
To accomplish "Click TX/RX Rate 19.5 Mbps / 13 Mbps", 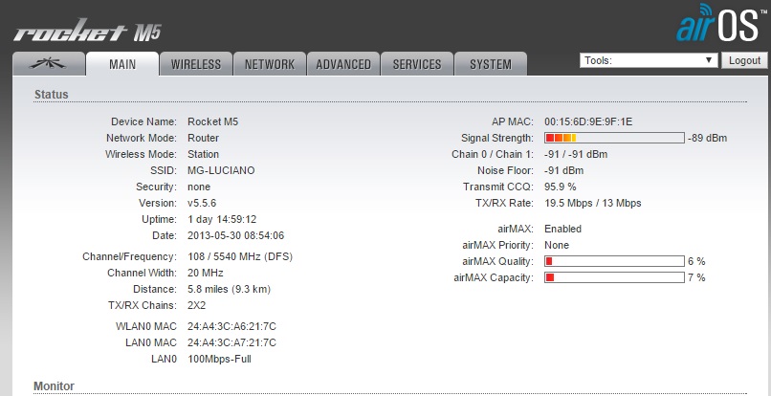I will point(592,203).
